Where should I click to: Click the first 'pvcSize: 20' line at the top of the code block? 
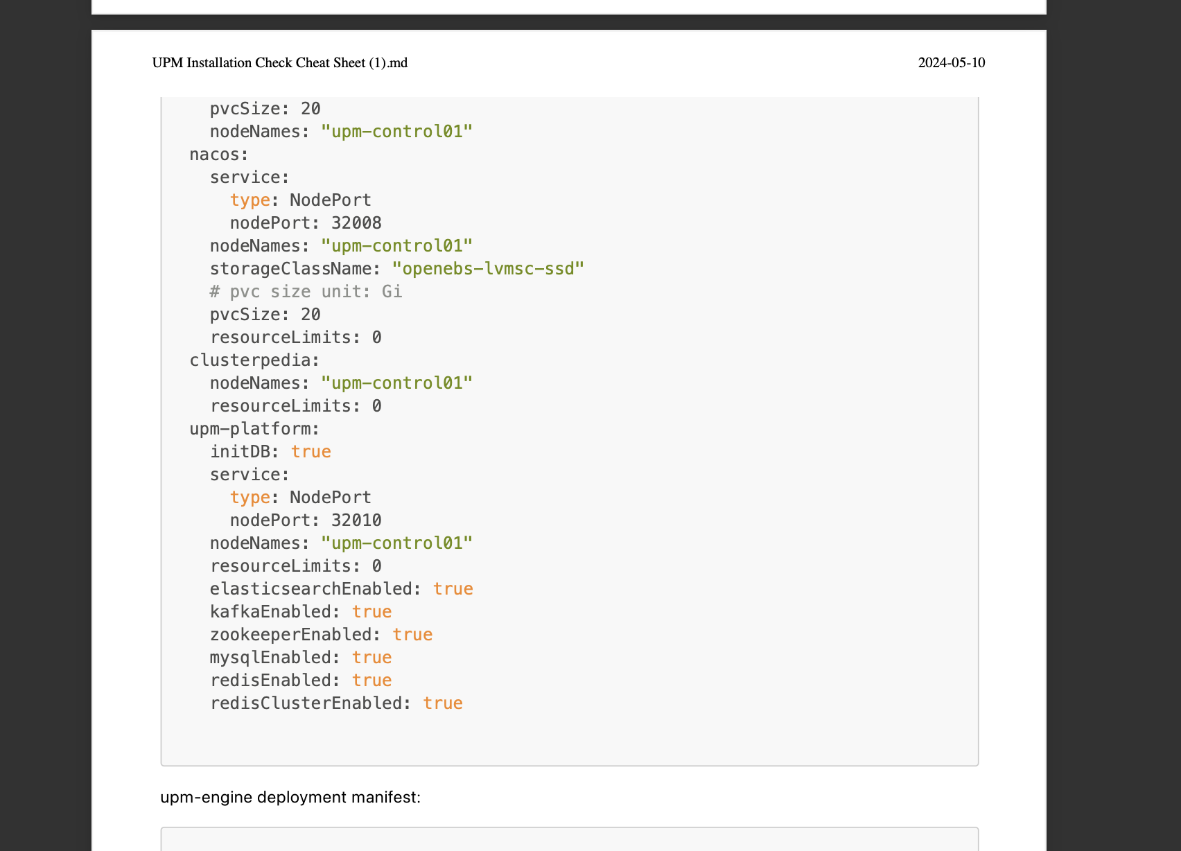pos(265,109)
